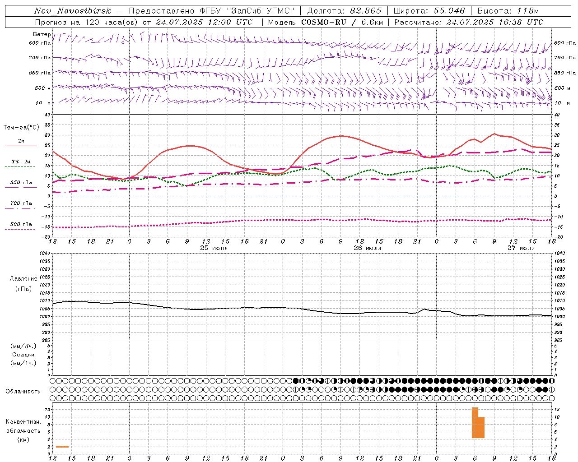Click the dashed line sample under 'Td 2м'

click(20, 167)
